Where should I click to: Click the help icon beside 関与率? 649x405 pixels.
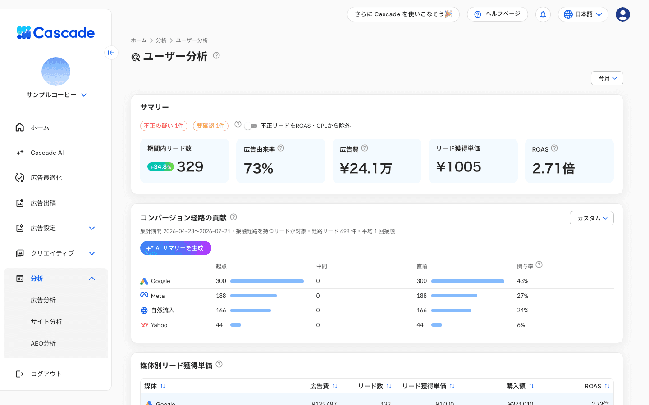[539, 265]
